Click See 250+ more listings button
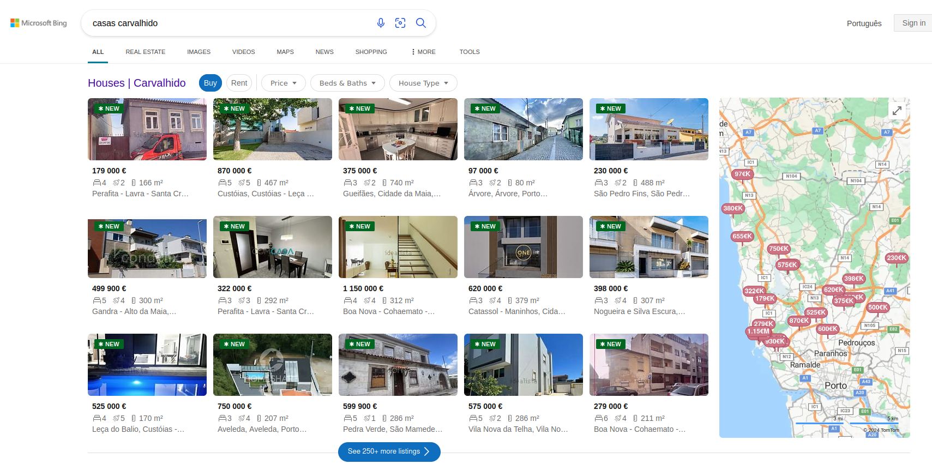Image resolution: width=932 pixels, height=470 pixels. point(389,451)
